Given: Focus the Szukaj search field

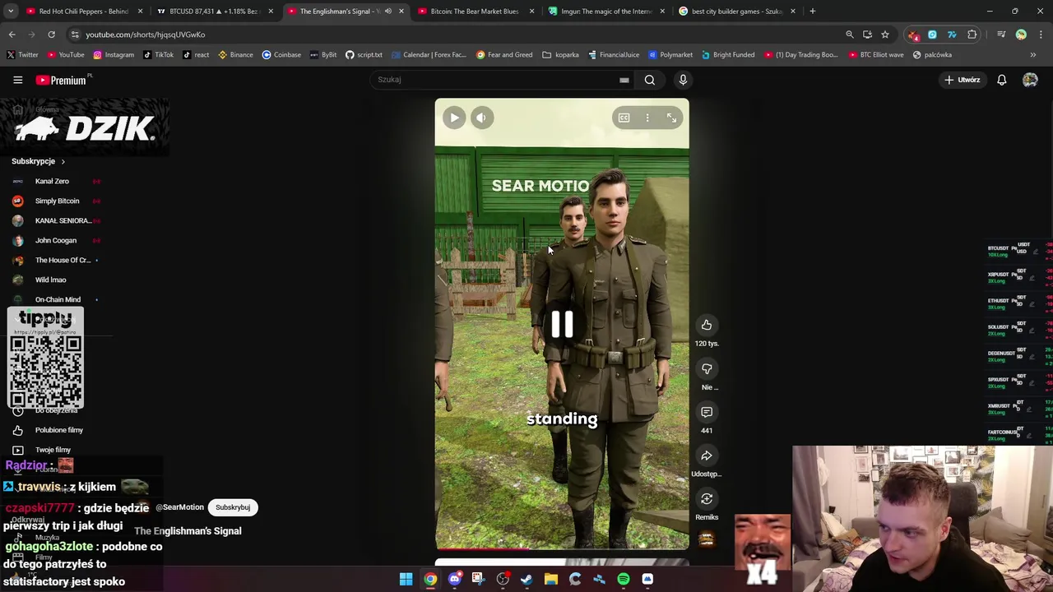Looking at the screenshot, I should coord(494,80).
